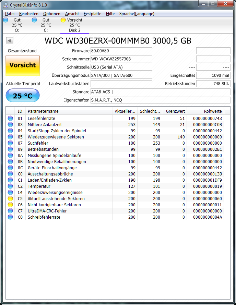Click the status icon for Temperatur row C2

[10, 186]
